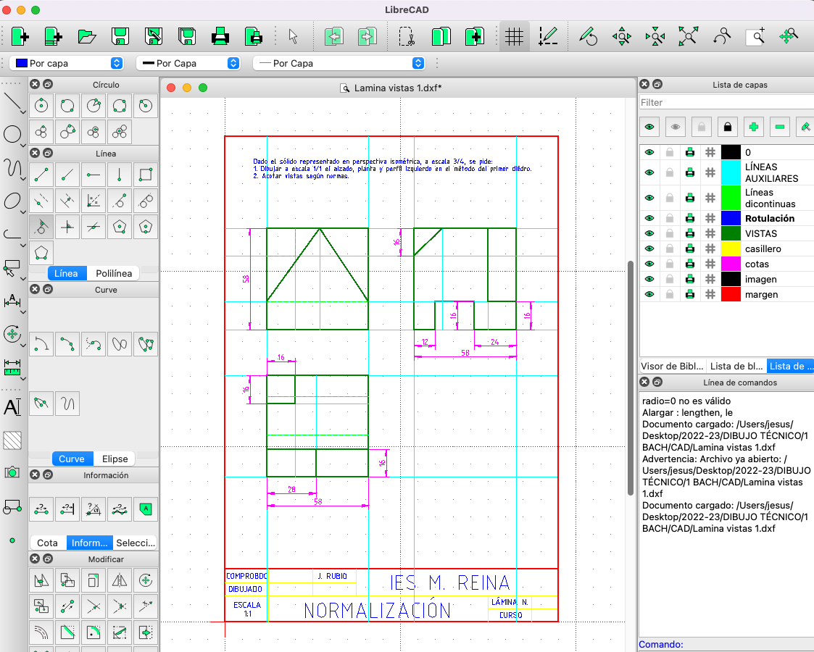
Task: Click the magenta swatch of cotas layer
Action: (731, 264)
